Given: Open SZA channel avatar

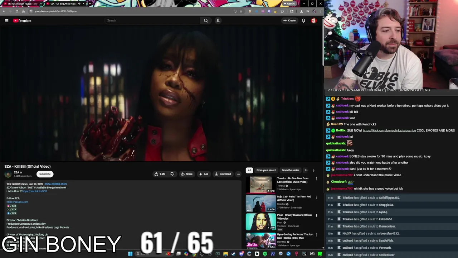Looking at the screenshot, I should click(x=8, y=174).
